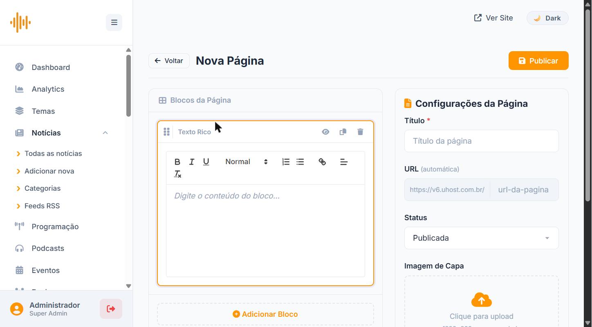Image resolution: width=592 pixels, height=327 pixels.
Task: Open Feeds RSS submenu link
Action: pyautogui.click(x=42, y=206)
